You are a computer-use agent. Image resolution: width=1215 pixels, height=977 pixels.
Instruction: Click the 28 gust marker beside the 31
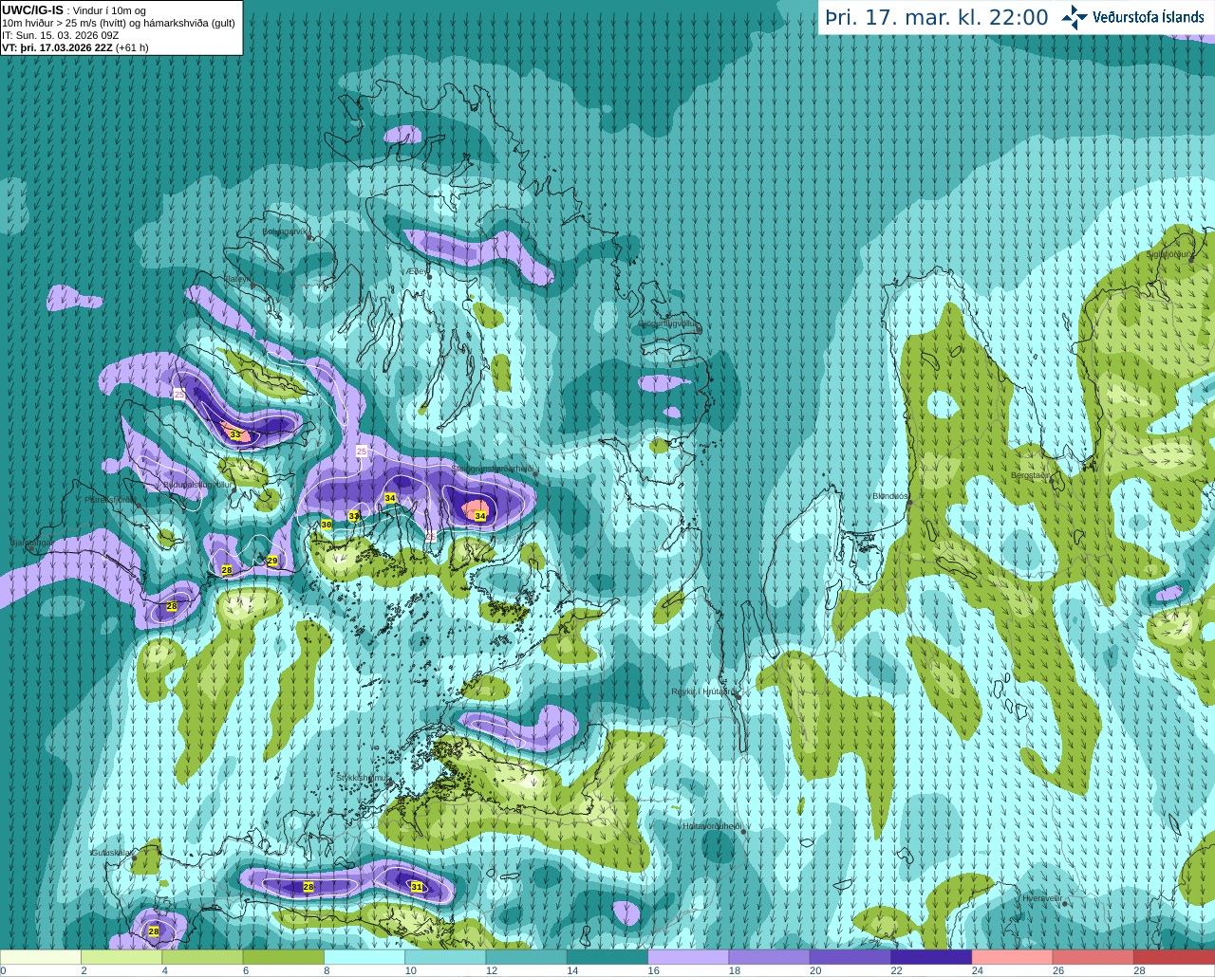(308, 887)
